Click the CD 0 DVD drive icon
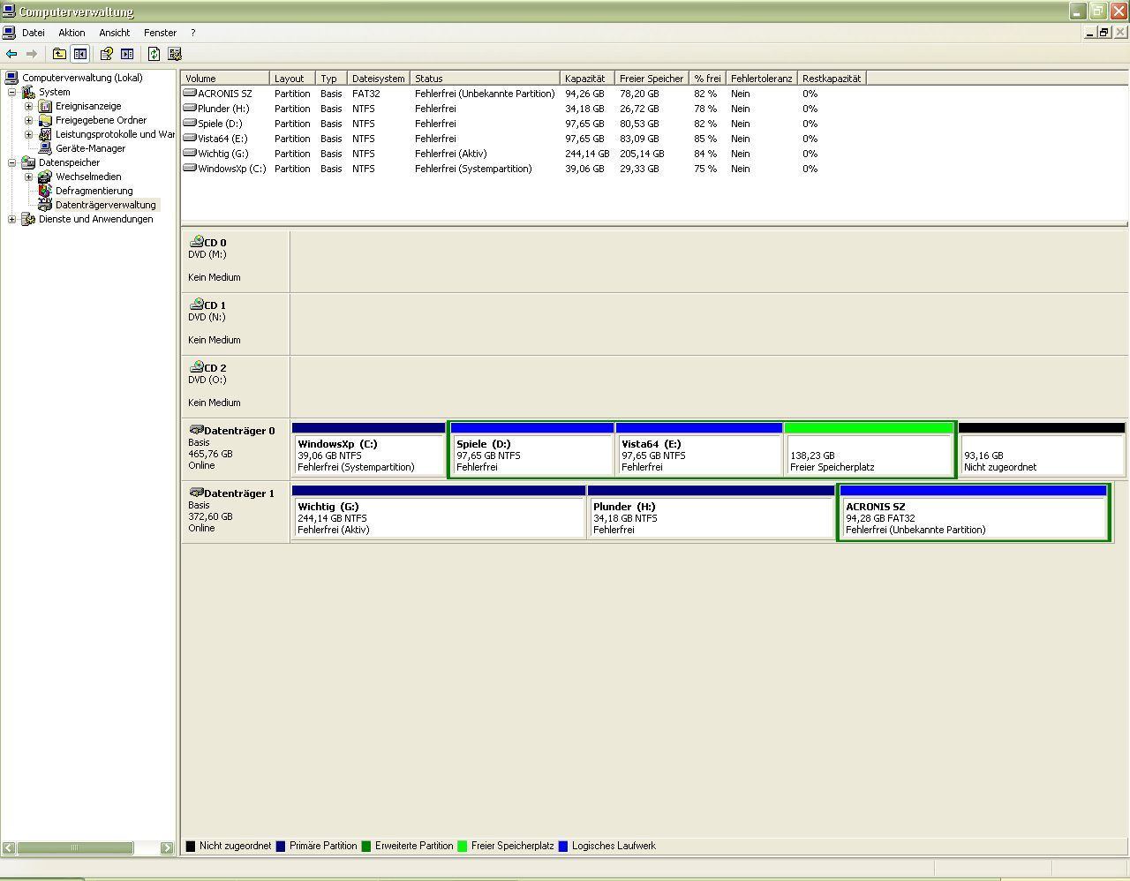This screenshot has width=1130, height=881. pyautogui.click(x=196, y=241)
